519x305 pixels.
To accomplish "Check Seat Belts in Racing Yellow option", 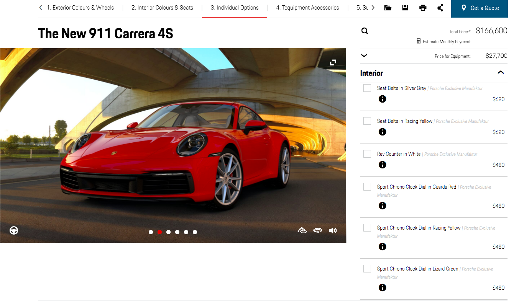I will (x=367, y=121).
